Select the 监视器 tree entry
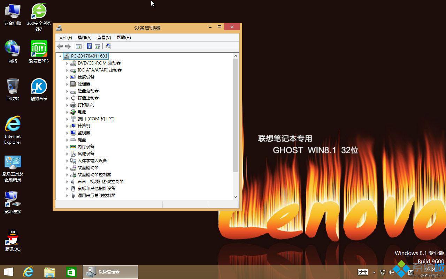The height and width of the screenshot is (279, 446). 84,133
